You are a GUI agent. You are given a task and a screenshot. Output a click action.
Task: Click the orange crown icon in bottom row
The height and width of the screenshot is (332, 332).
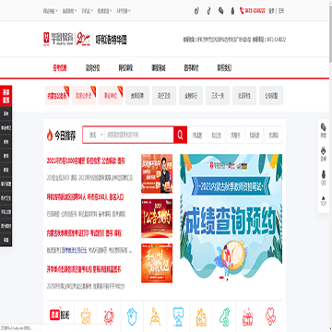[x=86, y=317]
